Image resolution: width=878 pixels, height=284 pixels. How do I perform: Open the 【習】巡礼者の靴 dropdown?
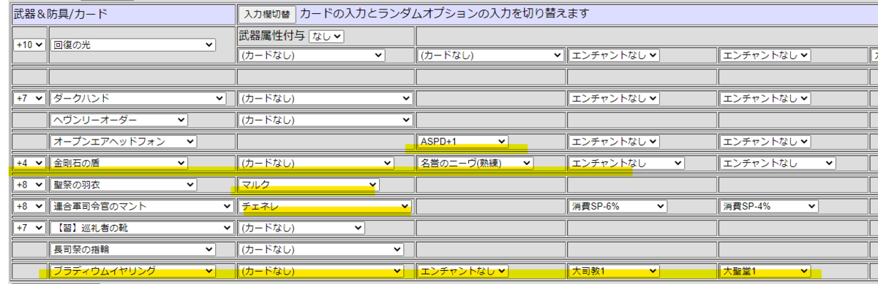click(142, 228)
